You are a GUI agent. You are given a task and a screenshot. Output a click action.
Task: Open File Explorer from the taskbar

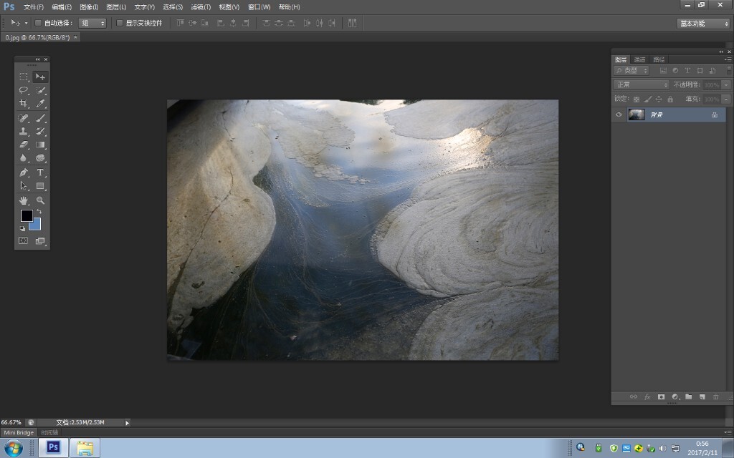tap(85, 448)
